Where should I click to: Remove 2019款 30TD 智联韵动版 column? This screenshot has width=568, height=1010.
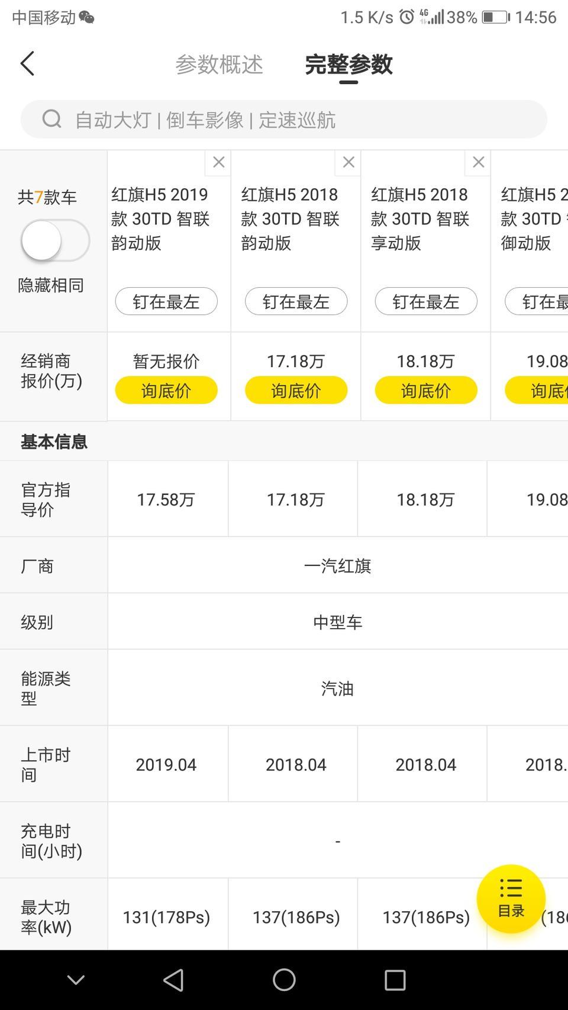pos(218,162)
